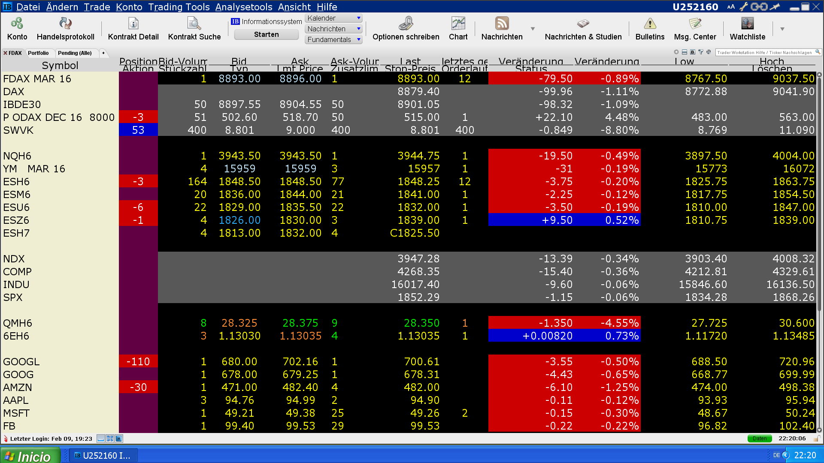Click the filter funnel icon
Viewport: 824px width, 463px height.
click(701, 52)
